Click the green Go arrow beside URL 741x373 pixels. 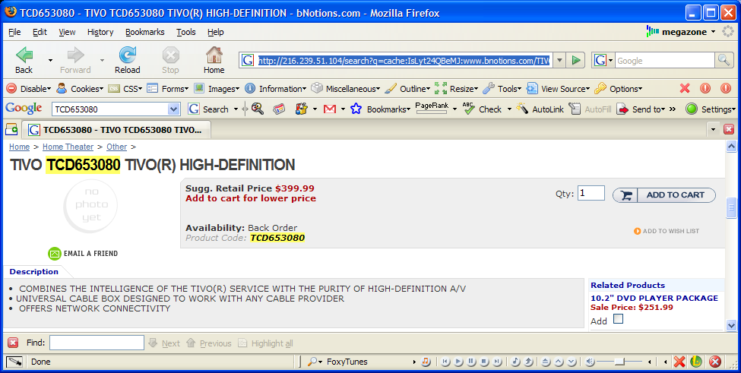577,60
